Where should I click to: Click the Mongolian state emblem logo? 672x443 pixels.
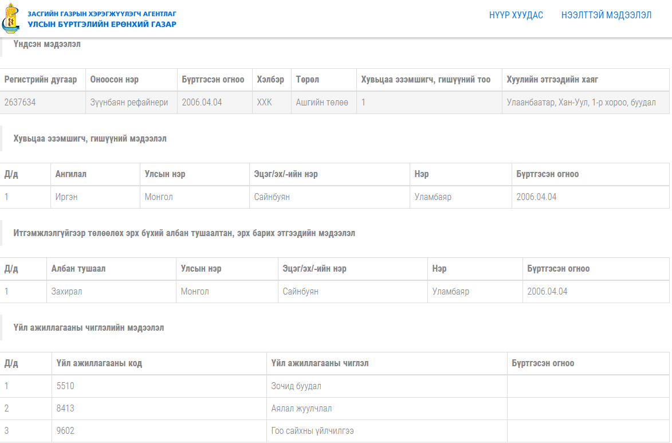tap(11, 18)
